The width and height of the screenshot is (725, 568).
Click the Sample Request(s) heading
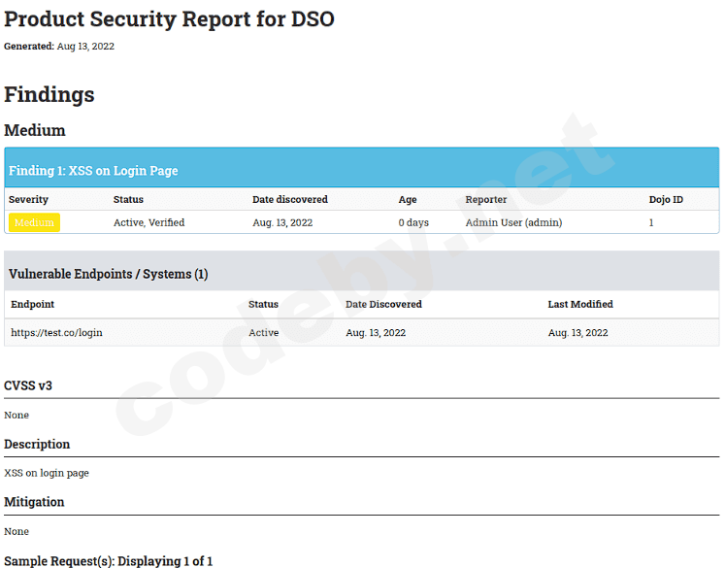[x=108, y=560]
